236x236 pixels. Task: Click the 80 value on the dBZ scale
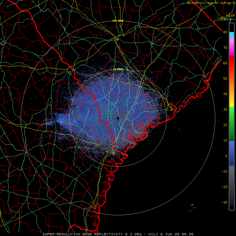pos(225,32)
